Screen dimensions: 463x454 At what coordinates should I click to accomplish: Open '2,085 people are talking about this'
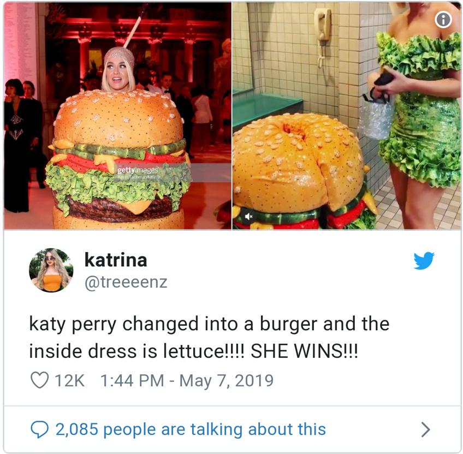[191, 429]
